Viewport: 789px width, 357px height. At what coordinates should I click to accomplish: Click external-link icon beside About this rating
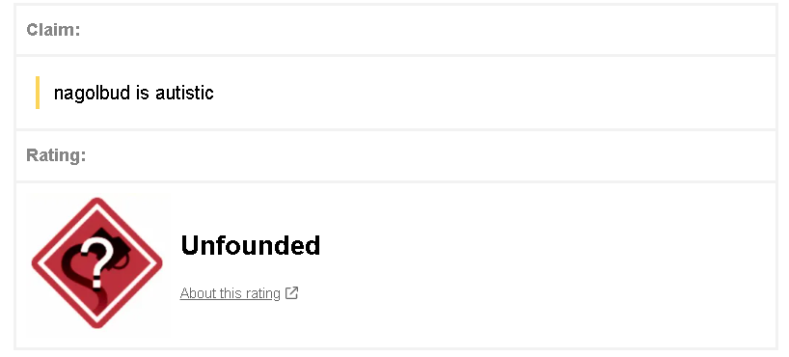click(x=292, y=292)
